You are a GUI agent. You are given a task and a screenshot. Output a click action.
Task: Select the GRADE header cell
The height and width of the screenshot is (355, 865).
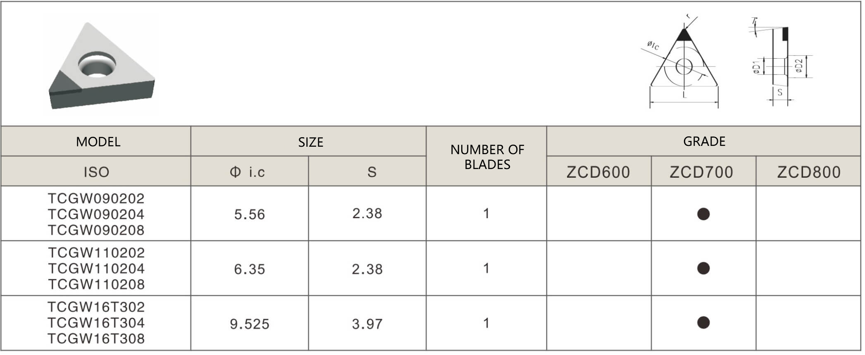(x=704, y=141)
